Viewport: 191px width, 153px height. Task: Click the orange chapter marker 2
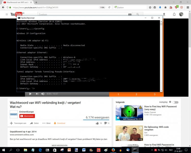click(x=136, y=94)
